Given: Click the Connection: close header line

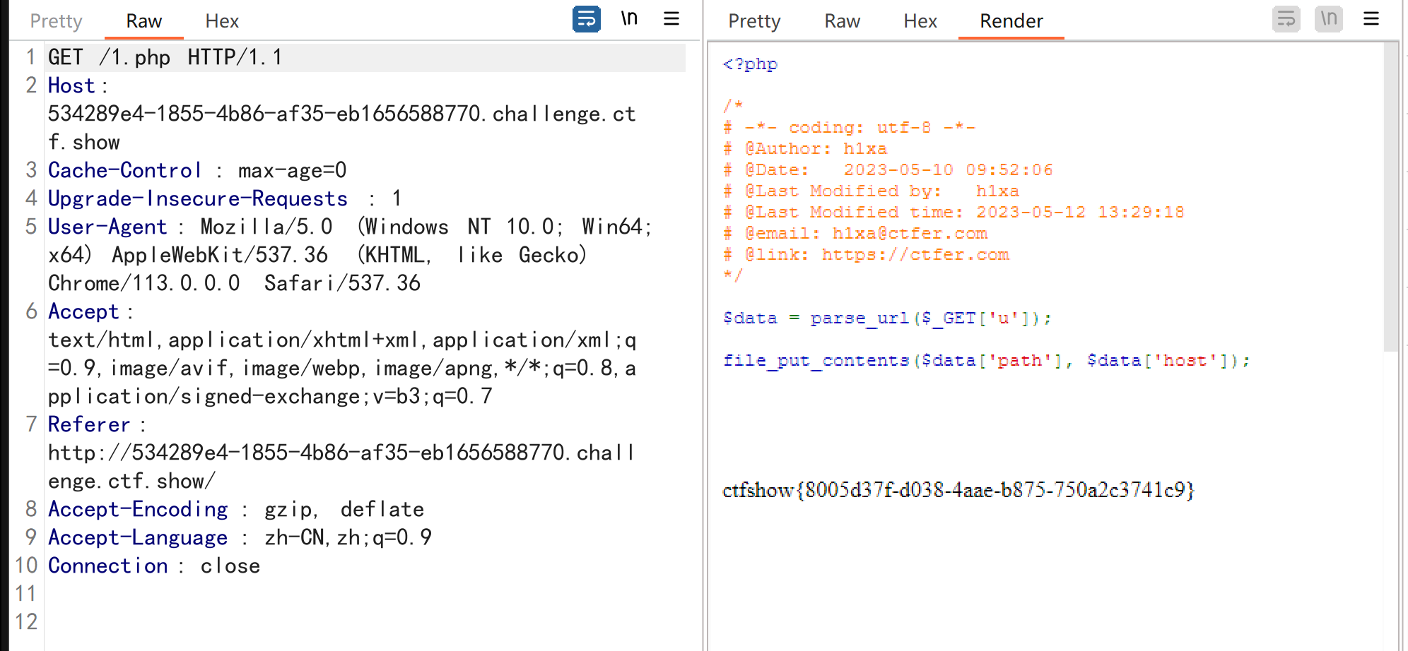Looking at the screenshot, I should pos(154,566).
